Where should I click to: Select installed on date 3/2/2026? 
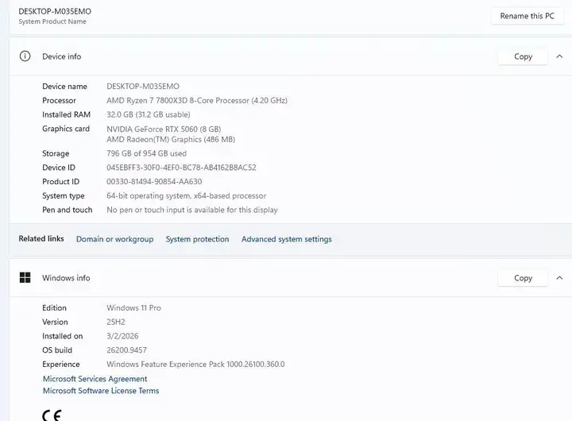click(122, 336)
